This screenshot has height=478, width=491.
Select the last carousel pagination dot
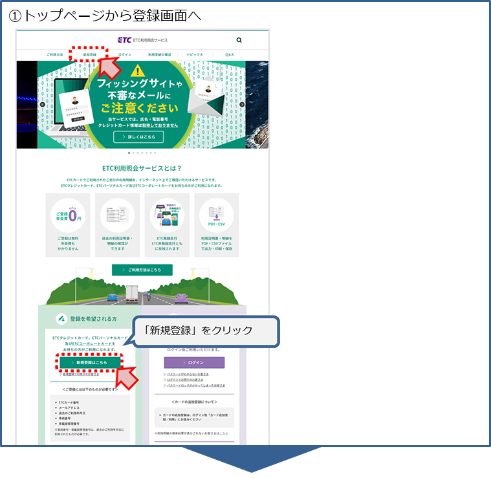tap(155, 153)
